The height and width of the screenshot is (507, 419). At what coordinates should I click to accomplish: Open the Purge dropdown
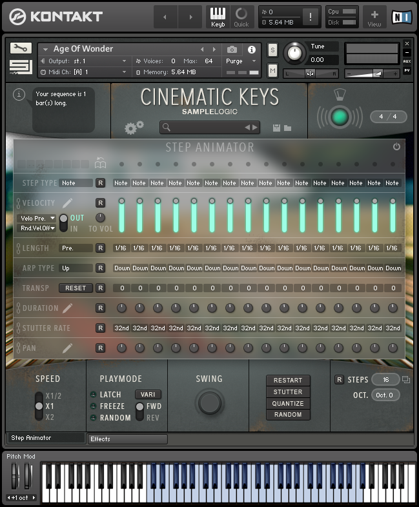[x=241, y=61]
